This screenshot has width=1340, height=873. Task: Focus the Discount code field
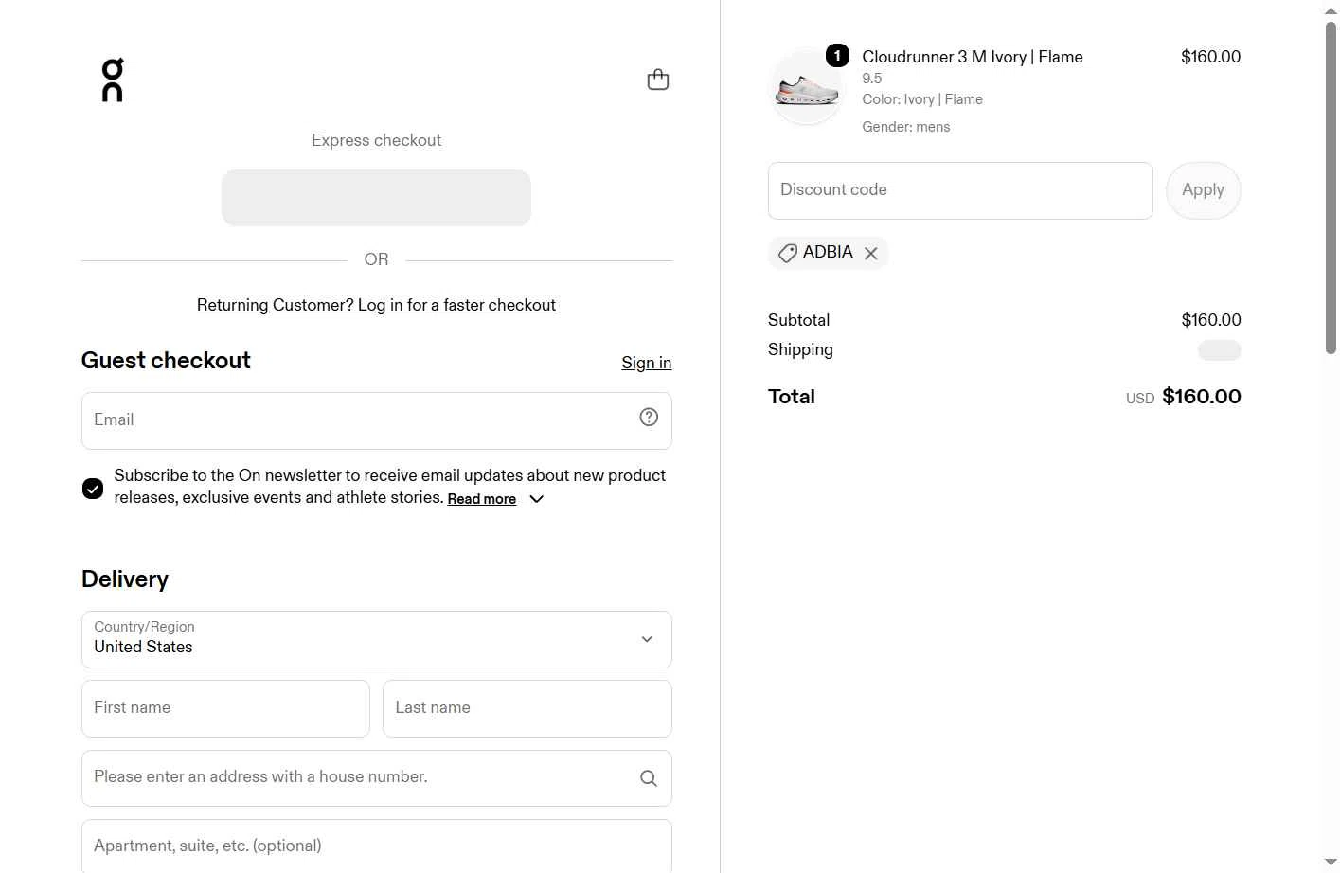coord(960,190)
